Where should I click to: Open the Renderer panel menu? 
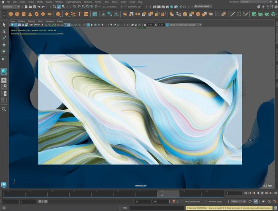(50, 21)
